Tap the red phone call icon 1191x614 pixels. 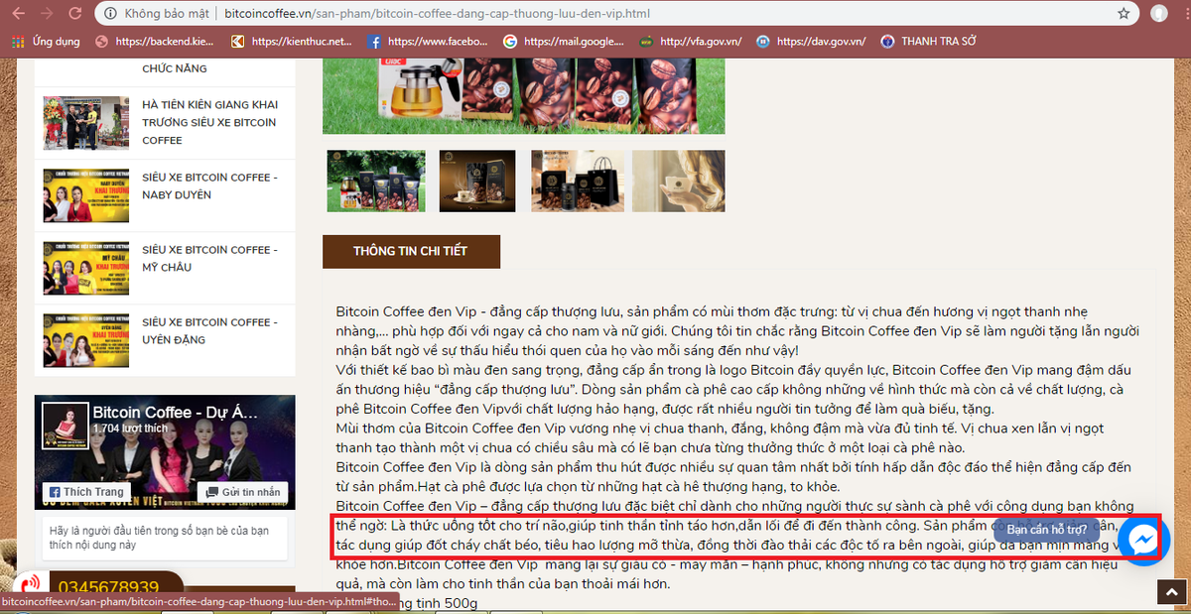pyautogui.click(x=29, y=585)
